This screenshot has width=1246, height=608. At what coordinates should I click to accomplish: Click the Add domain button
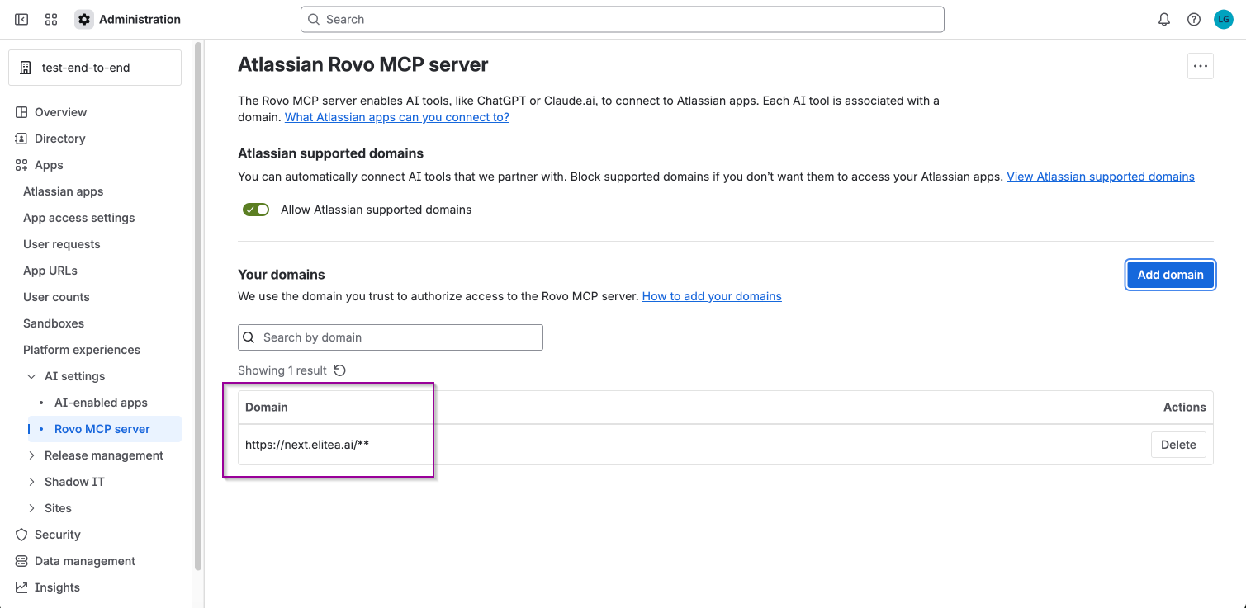pyautogui.click(x=1170, y=275)
